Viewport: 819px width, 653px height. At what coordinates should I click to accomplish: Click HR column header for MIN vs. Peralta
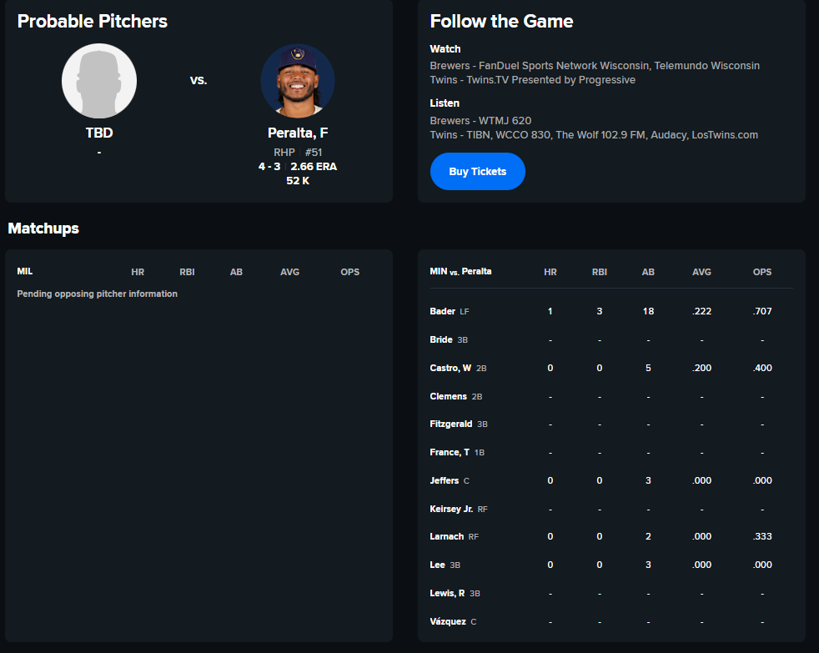click(x=550, y=272)
